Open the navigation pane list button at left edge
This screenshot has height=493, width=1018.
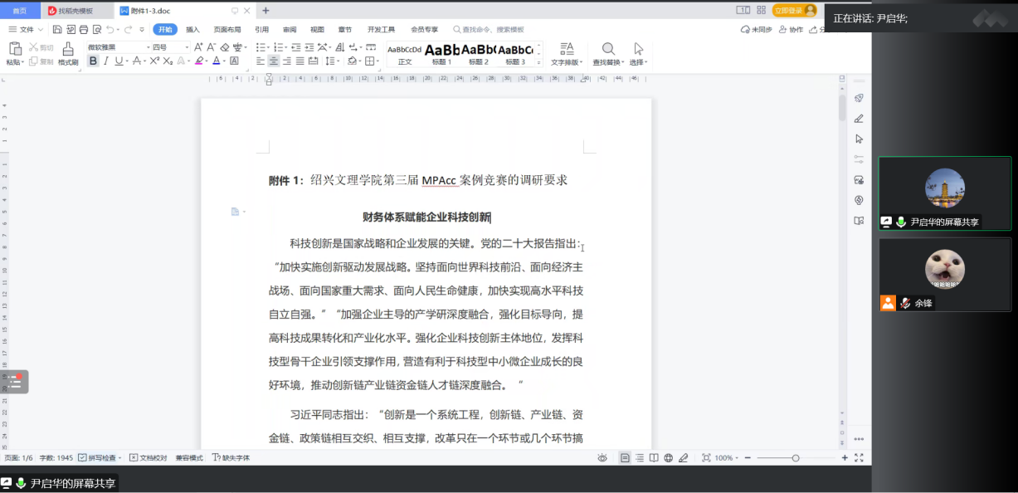(15, 383)
